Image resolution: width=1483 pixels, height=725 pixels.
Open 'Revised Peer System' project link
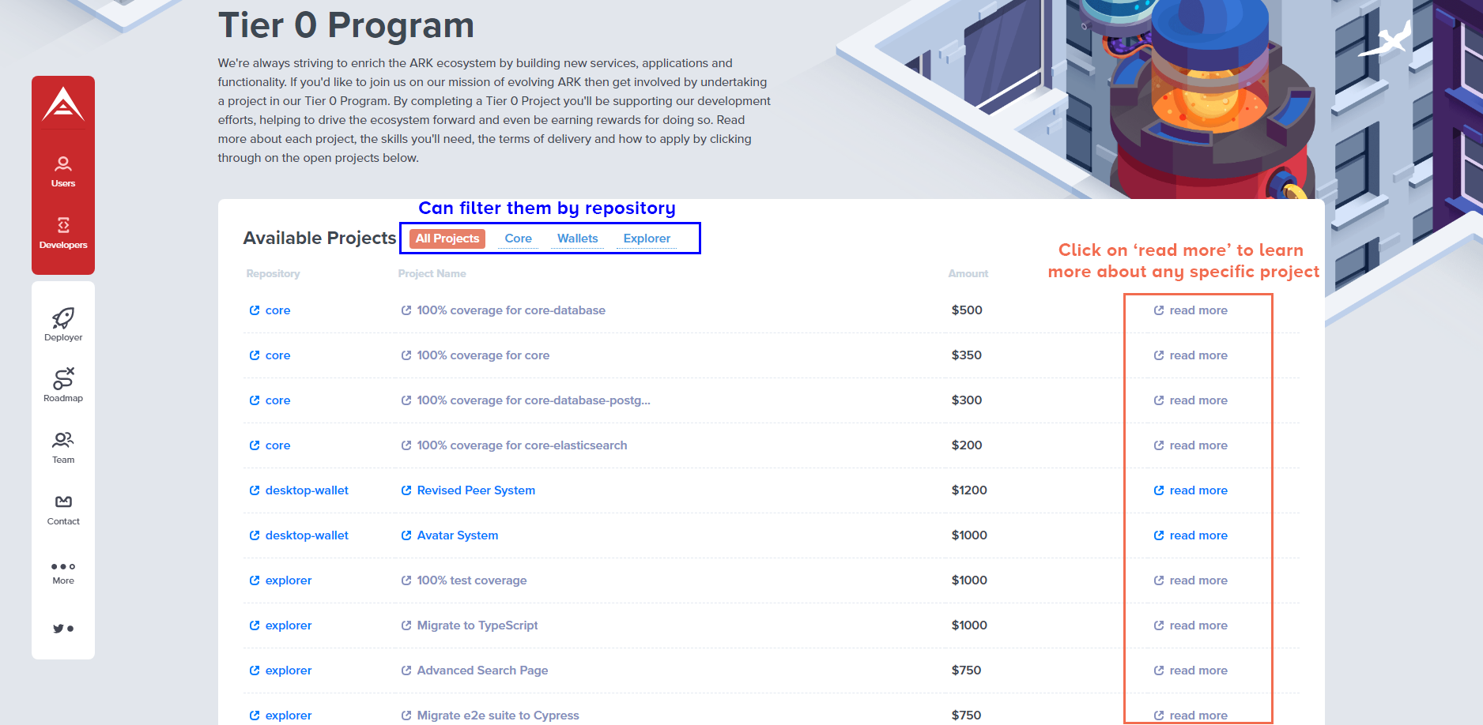coord(468,490)
